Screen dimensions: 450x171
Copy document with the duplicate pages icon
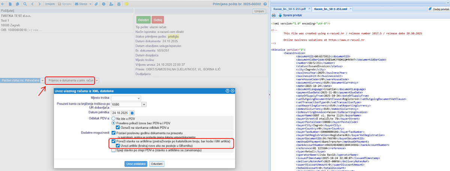(x=17, y=4)
